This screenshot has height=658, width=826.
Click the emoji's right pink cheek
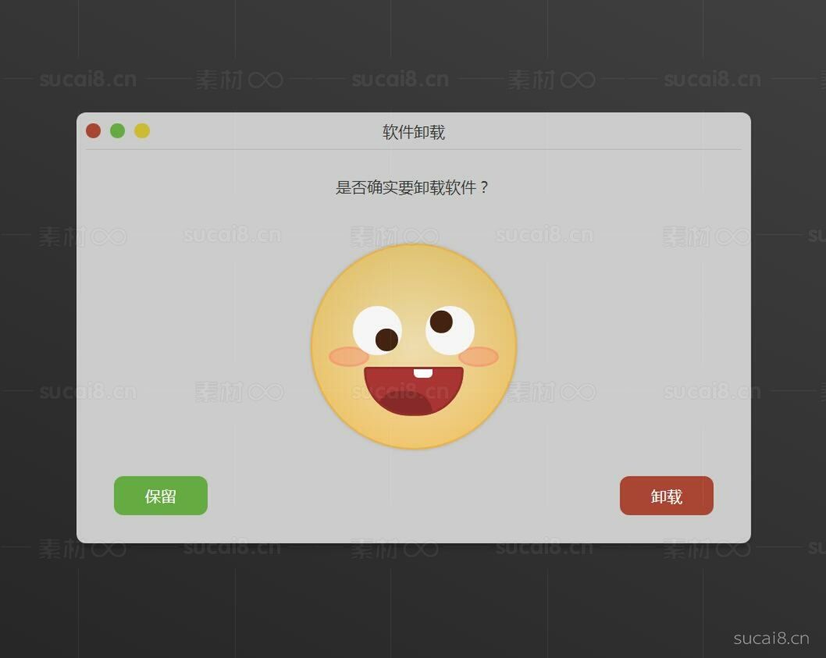point(479,357)
